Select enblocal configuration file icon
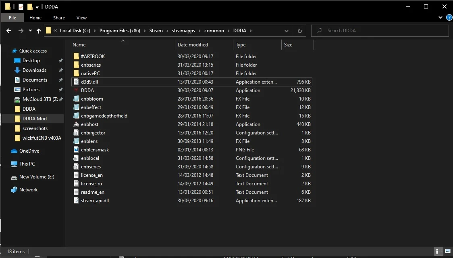Viewport: 453px width, 258px height. (x=76, y=158)
